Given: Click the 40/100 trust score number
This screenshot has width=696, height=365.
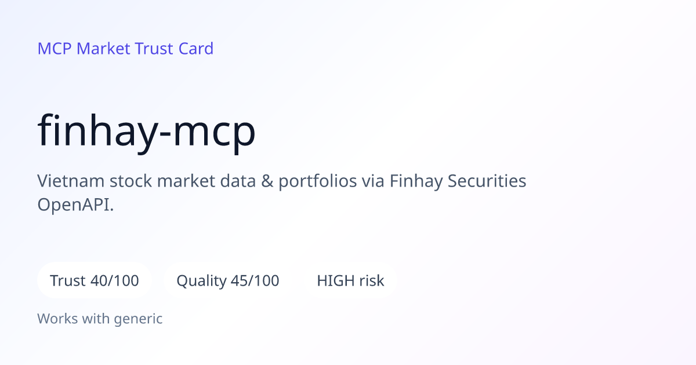Looking at the screenshot, I should click(115, 281).
